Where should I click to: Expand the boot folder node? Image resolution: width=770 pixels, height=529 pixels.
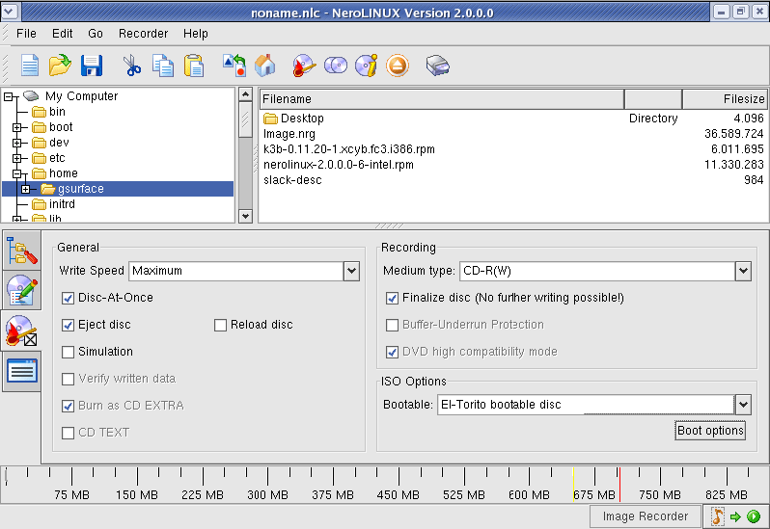(17, 127)
